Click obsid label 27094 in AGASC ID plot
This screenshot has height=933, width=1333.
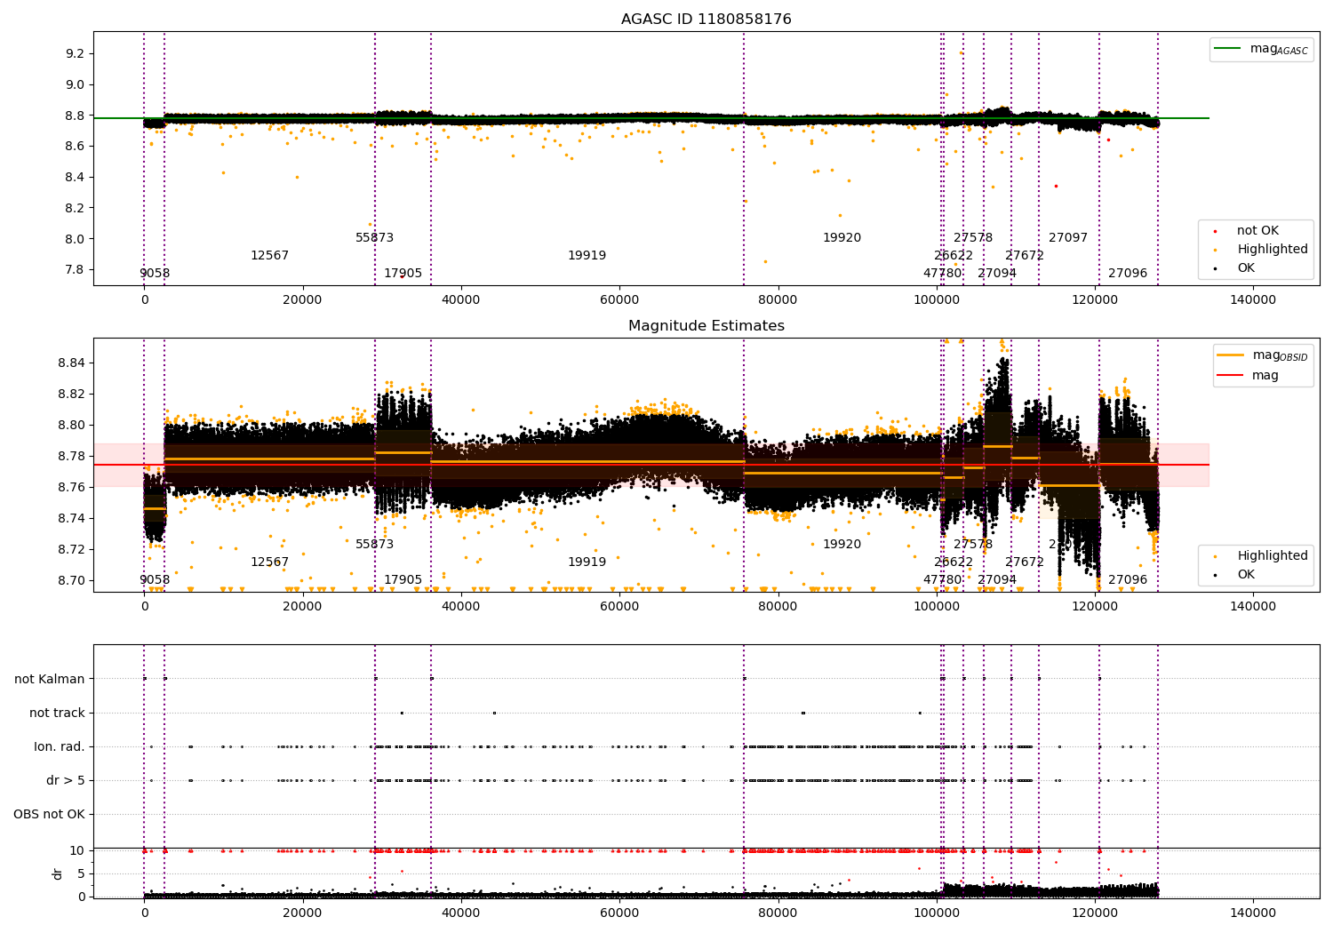997,274
